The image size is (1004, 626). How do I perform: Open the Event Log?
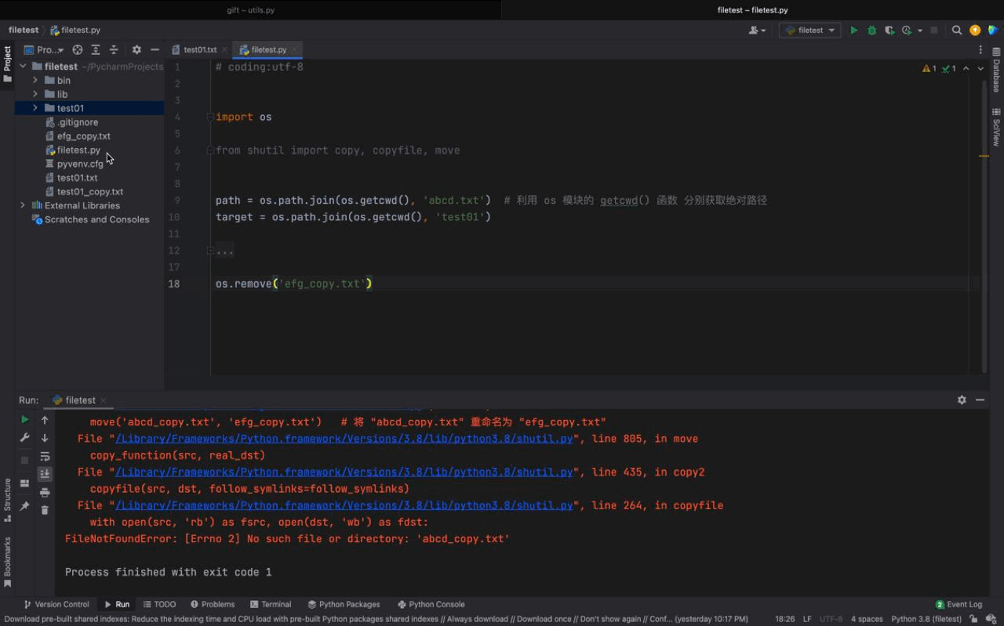point(959,604)
